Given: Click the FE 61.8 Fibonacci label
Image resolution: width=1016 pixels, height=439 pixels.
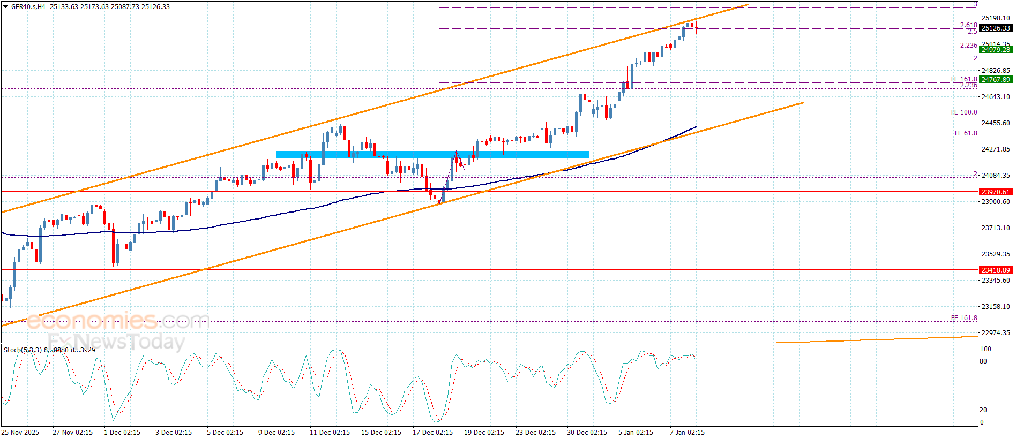Looking at the screenshot, I should pos(966,133).
